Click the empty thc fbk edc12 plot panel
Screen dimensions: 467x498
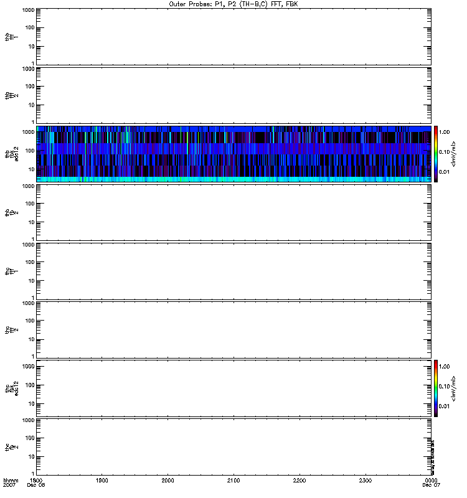[233, 388]
